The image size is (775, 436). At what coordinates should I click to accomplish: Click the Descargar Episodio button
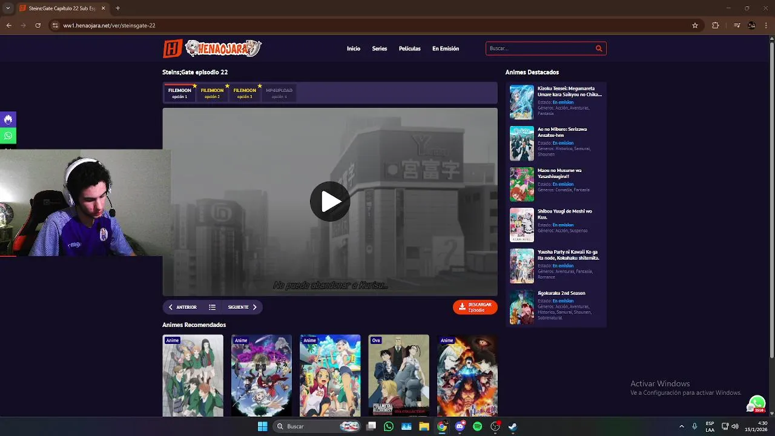pyautogui.click(x=475, y=307)
